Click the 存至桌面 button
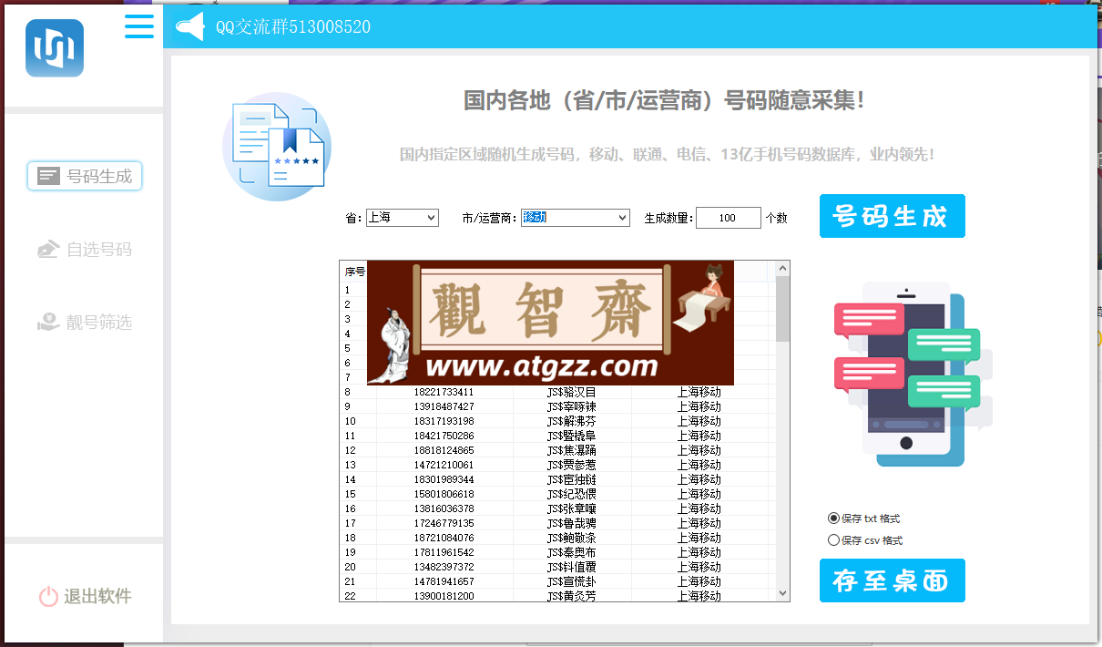Screen dimensions: 1102x647 (892, 580)
